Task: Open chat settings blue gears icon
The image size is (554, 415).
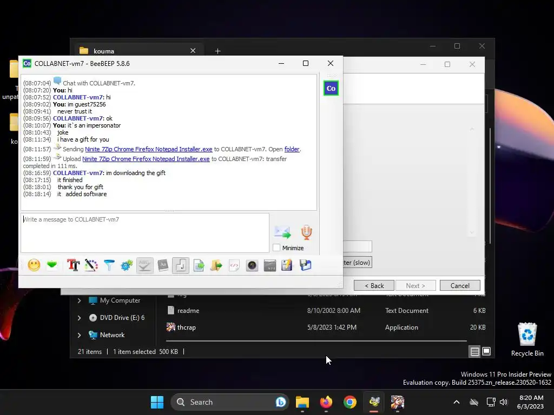Action: 127,265
